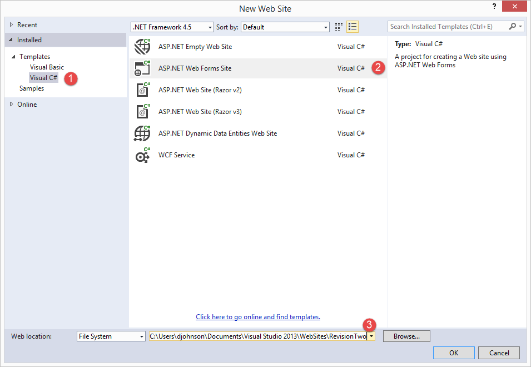The image size is (531, 367).
Task: Click the Razor v3 web site icon
Action: pyautogui.click(x=142, y=112)
